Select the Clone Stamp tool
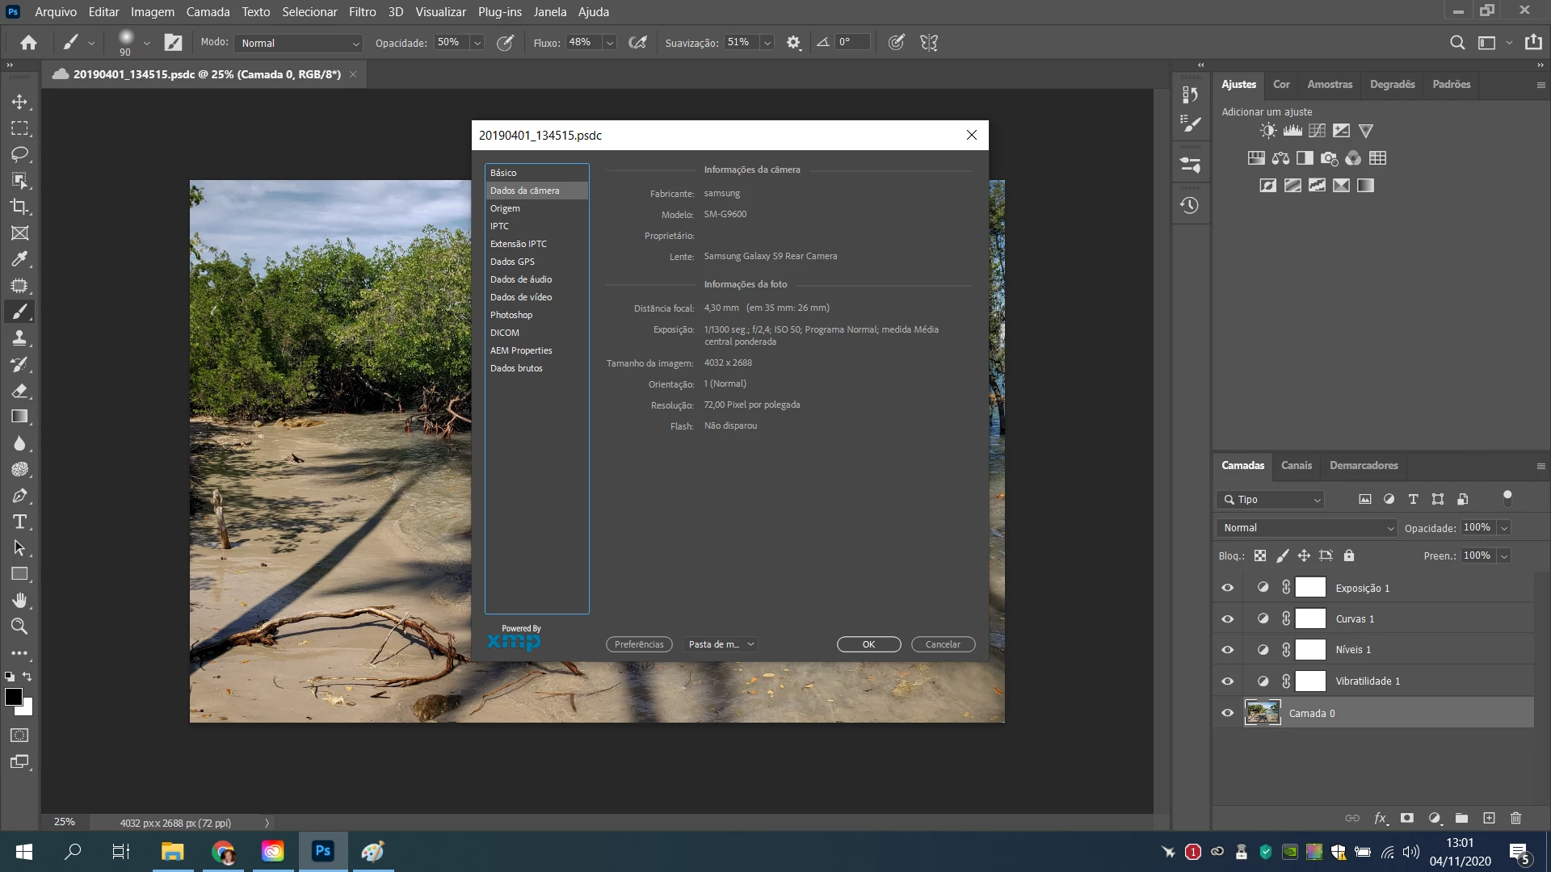This screenshot has height=872, width=1551. pos(19,338)
